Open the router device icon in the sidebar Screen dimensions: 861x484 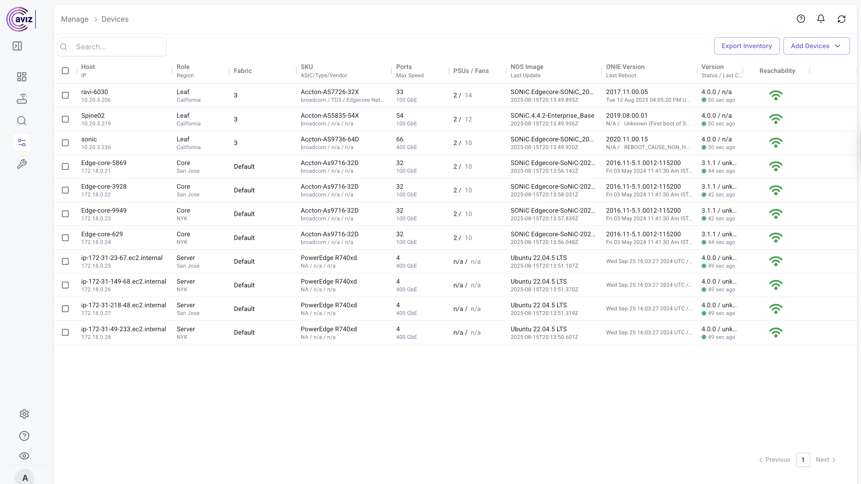(22, 99)
